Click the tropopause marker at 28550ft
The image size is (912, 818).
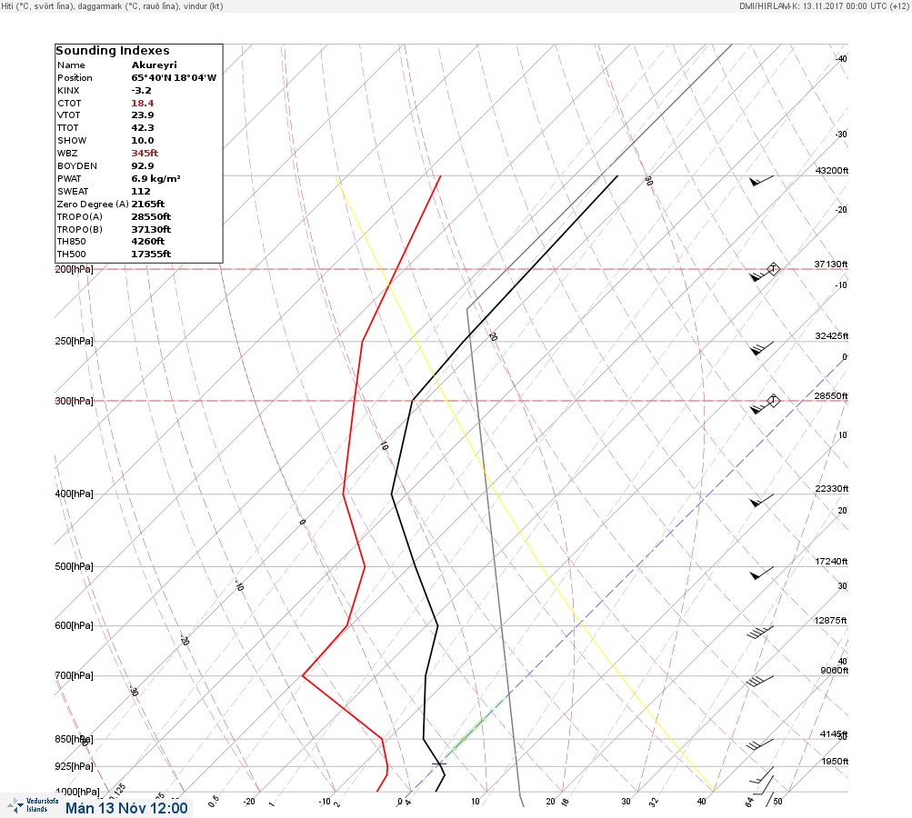pos(773,401)
